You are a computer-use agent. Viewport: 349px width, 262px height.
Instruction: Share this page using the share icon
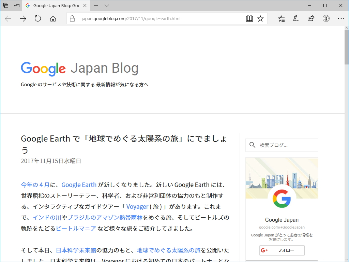coord(311,19)
